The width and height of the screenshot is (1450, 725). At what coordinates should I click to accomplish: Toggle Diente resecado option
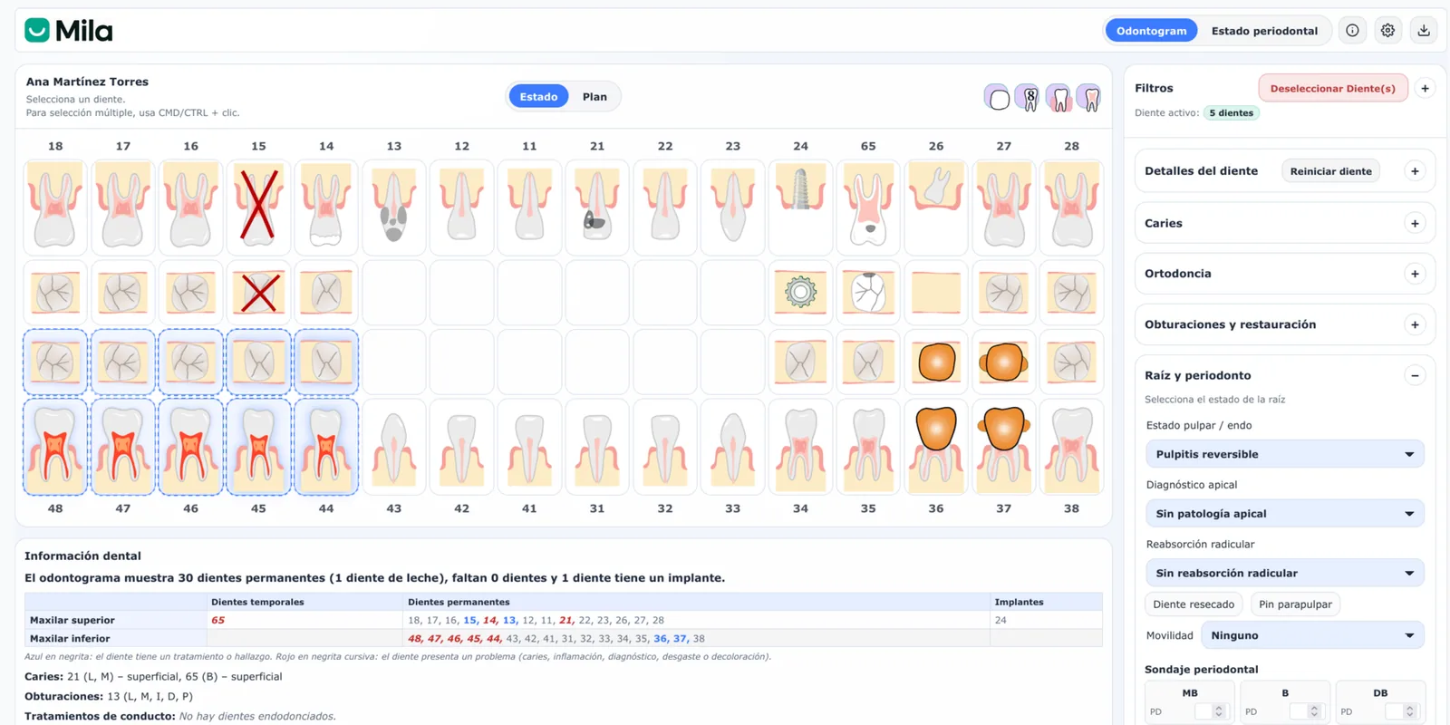(x=1193, y=604)
